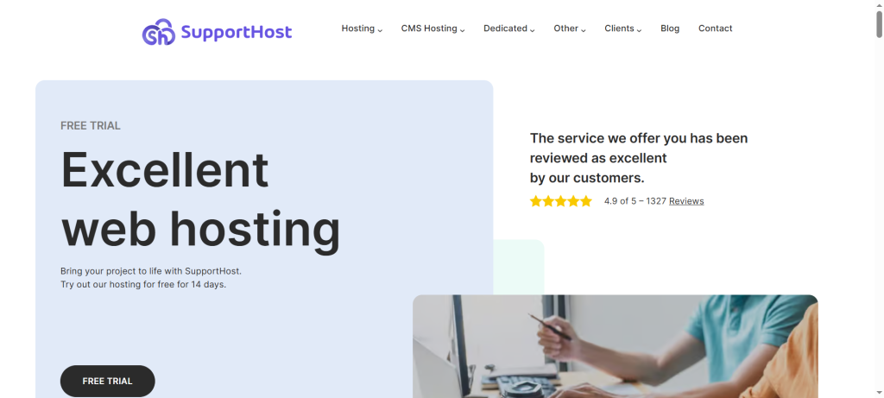Open the Clients dropdown chevron
Viewport: 884px width, 398px height.
coord(640,30)
